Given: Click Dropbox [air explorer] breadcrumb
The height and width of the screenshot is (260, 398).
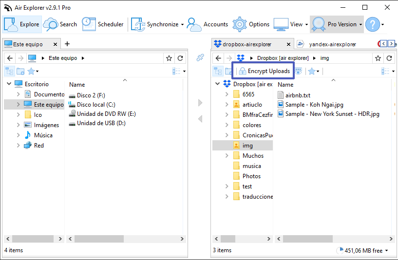Looking at the screenshot, I should point(283,58).
